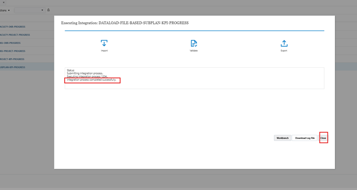Select the FACULTY-OKR-PROGRESS integration row
357x190 pixels.
click(13, 27)
